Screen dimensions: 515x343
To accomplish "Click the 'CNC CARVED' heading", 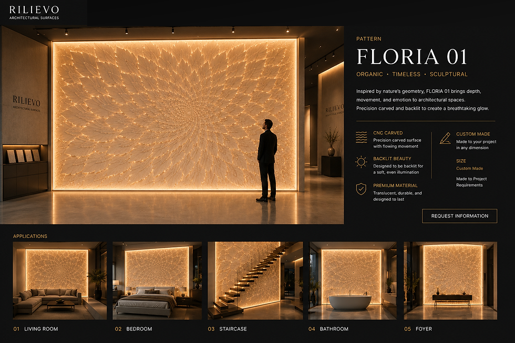I will tap(388, 133).
